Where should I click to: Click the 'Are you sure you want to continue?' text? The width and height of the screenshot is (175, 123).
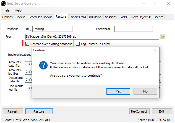76,76
